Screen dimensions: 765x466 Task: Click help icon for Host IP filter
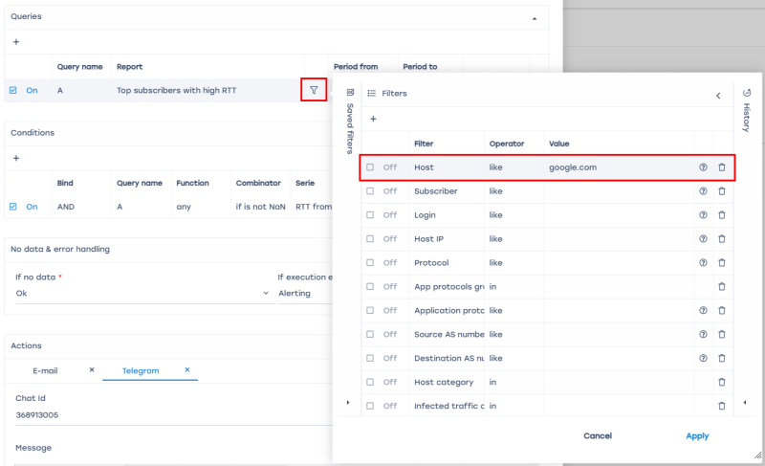click(703, 239)
